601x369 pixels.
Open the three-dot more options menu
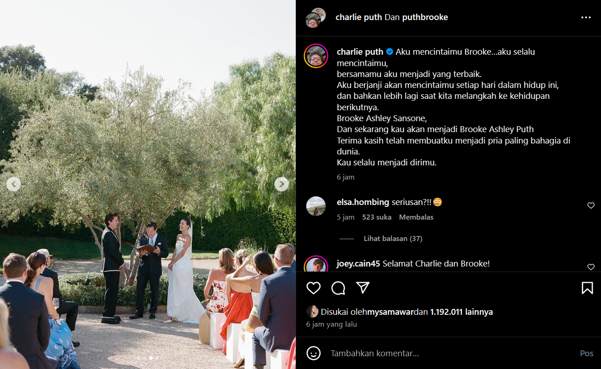tap(586, 17)
